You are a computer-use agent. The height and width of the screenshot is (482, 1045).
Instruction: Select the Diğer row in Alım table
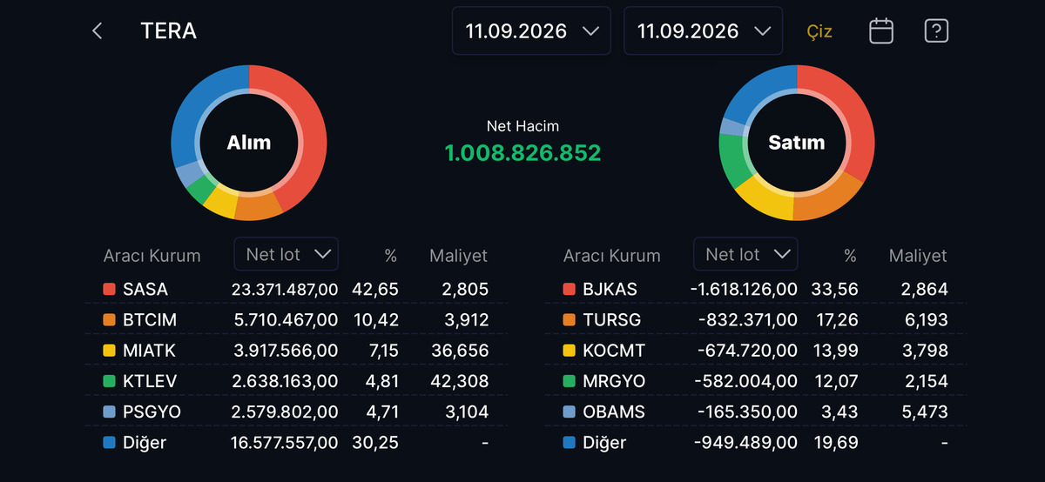click(x=296, y=442)
